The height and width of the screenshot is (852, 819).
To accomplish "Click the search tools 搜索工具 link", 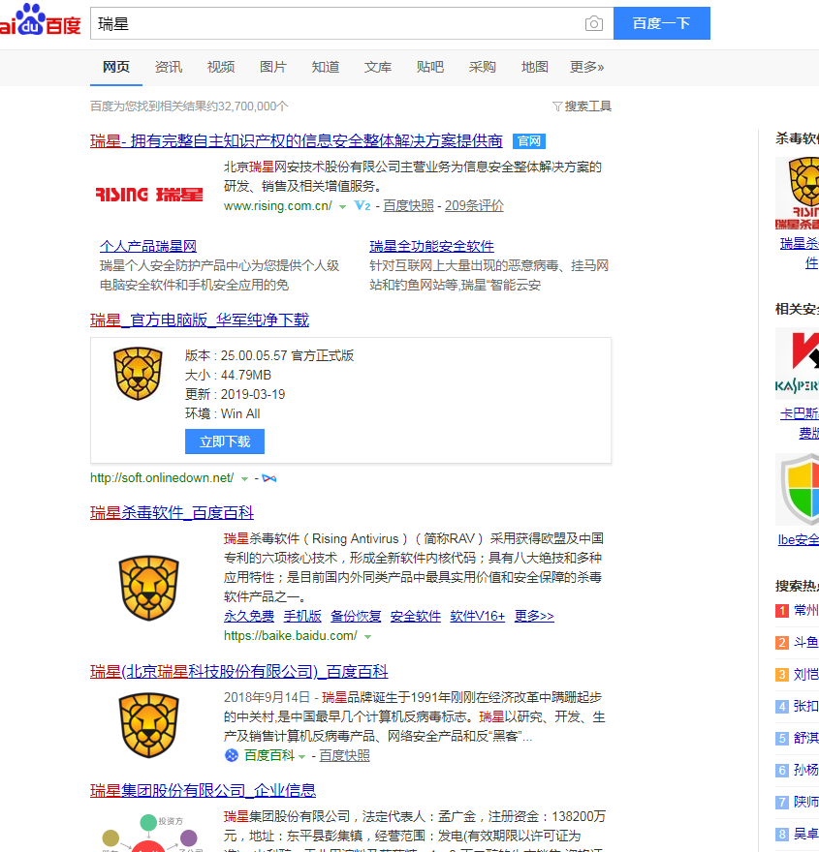I will (x=588, y=106).
